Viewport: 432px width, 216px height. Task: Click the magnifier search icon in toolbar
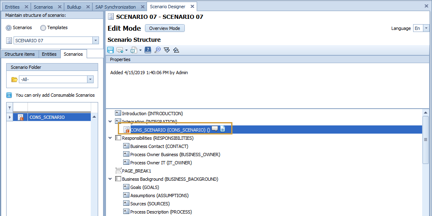click(157, 50)
